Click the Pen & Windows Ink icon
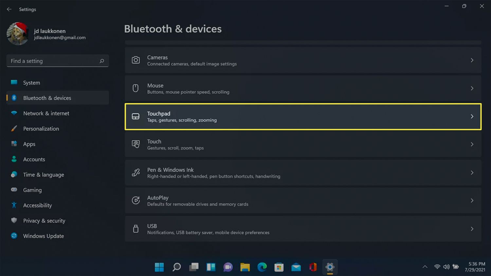This screenshot has width=491, height=276. click(x=136, y=173)
